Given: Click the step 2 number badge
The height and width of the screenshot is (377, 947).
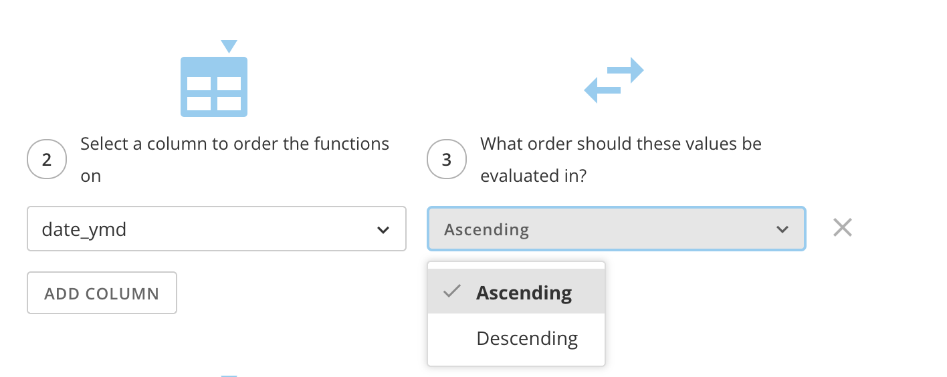Looking at the screenshot, I should tap(47, 159).
